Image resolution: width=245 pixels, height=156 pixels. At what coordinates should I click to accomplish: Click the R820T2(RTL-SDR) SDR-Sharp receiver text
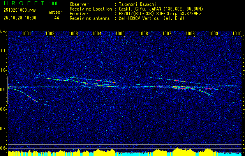coord(160,14)
